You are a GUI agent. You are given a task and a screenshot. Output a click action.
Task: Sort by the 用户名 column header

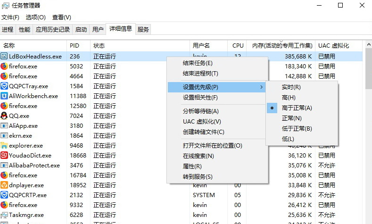[209, 46]
